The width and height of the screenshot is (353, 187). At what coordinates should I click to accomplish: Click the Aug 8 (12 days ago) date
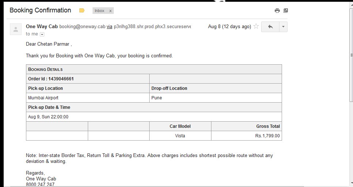[x=229, y=27]
